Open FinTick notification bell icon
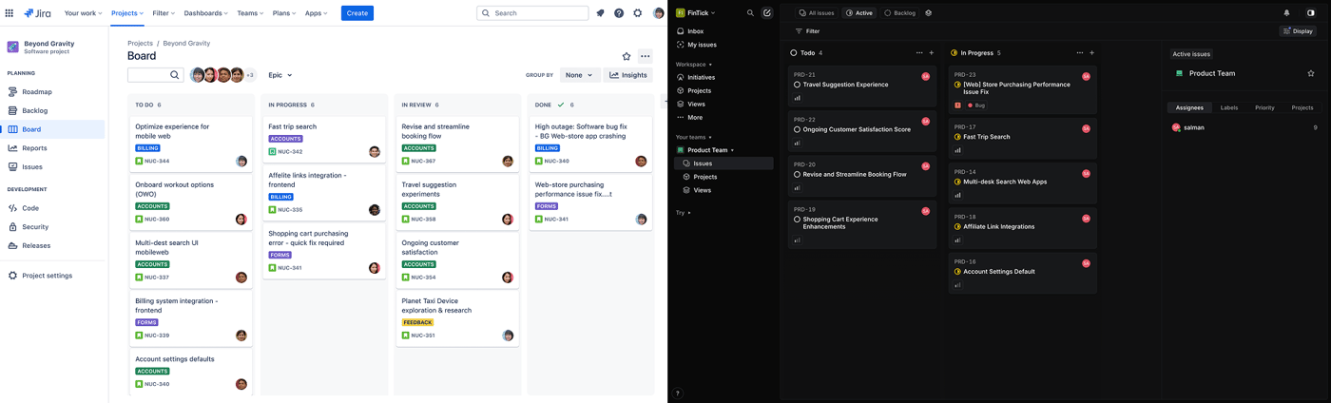This screenshot has height=403, width=1331. 1287,13
